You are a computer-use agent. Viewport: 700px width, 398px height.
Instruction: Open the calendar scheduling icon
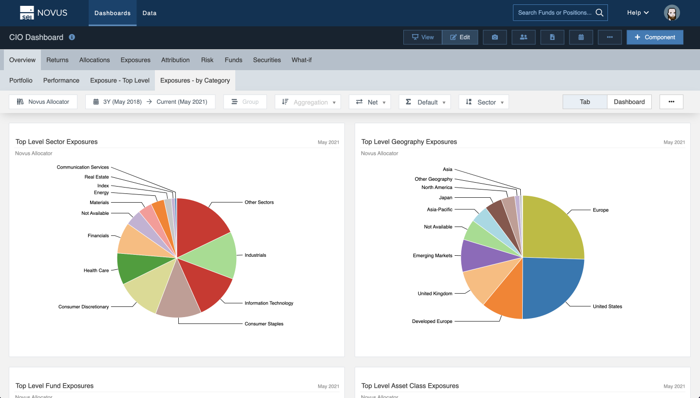[581, 37]
